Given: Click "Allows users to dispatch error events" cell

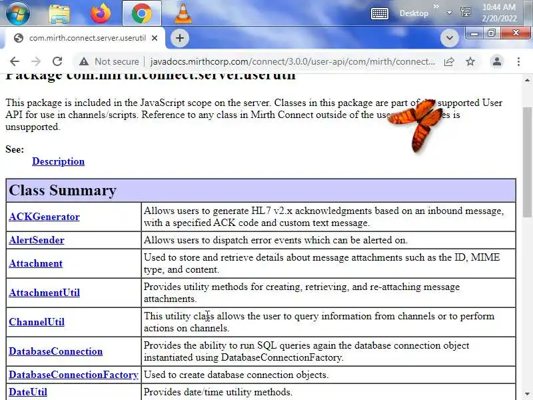Looking at the screenshot, I should (328, 240).
